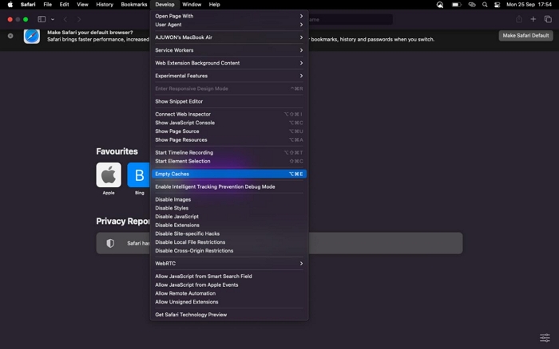Choose Show Page Source
Image resolution: width=559 pixels, height=349 pixels.
[229, 131]
